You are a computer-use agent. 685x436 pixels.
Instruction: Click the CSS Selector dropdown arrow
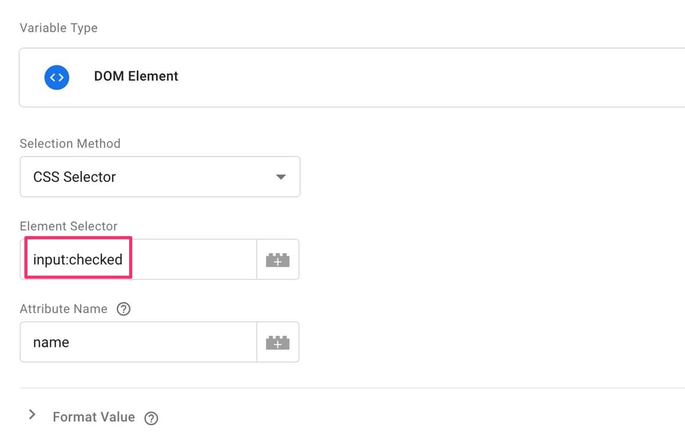pos(281,177)
